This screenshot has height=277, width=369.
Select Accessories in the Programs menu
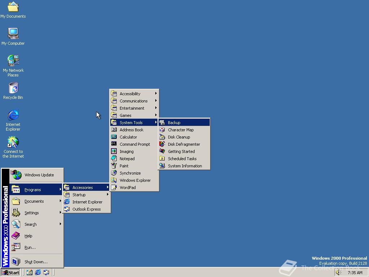tap(86, 188)
